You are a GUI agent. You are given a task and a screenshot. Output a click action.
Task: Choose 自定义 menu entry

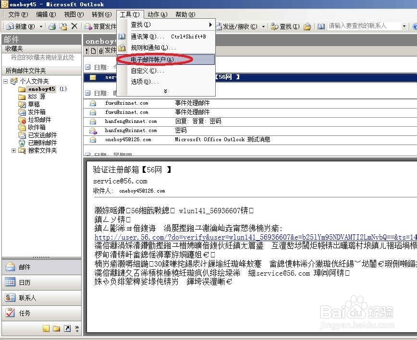[x=166, y=71]
